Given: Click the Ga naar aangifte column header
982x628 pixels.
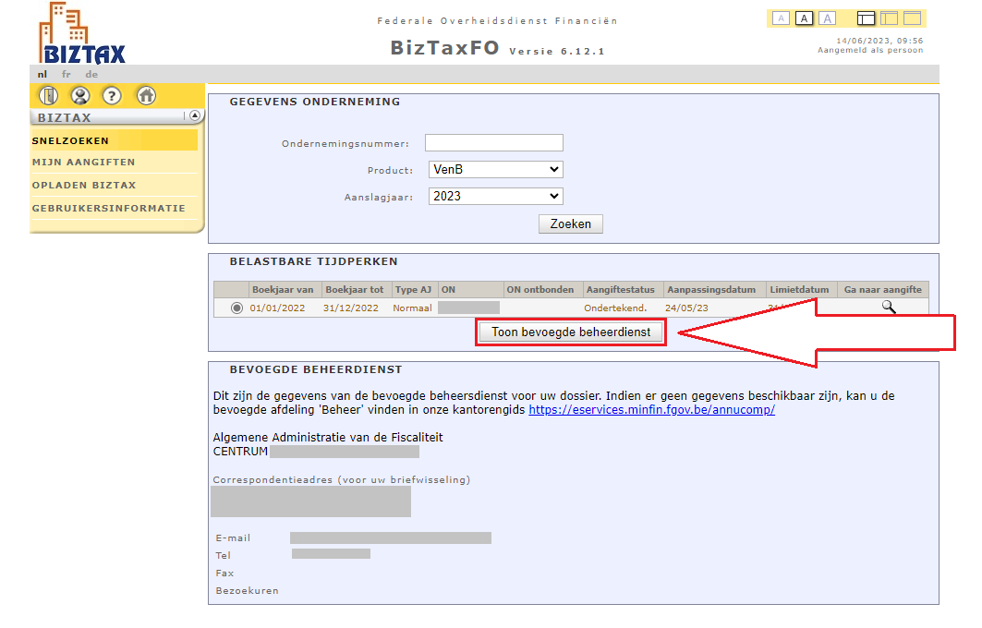Looking at the screenshot, I should (883, 290).
